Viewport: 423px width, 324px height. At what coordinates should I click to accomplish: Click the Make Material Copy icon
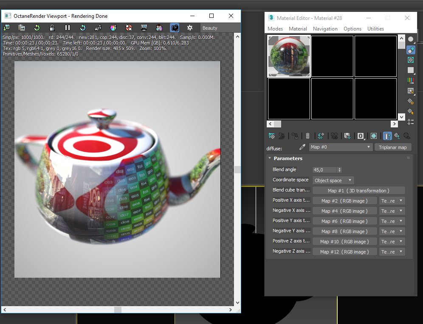click(321, 136)
